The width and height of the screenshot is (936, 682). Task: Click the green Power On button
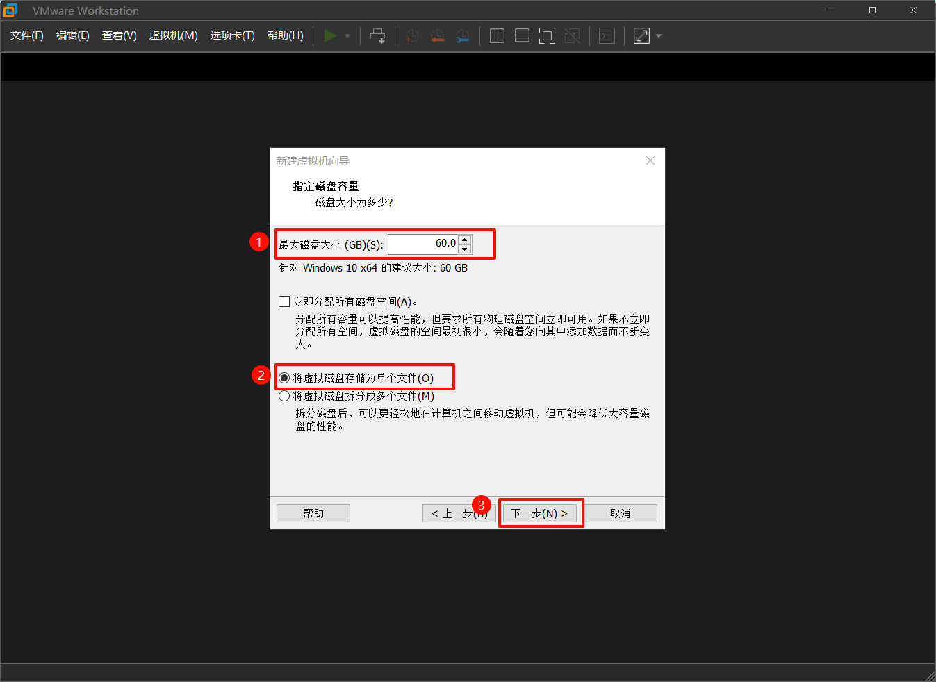[331, 35]
